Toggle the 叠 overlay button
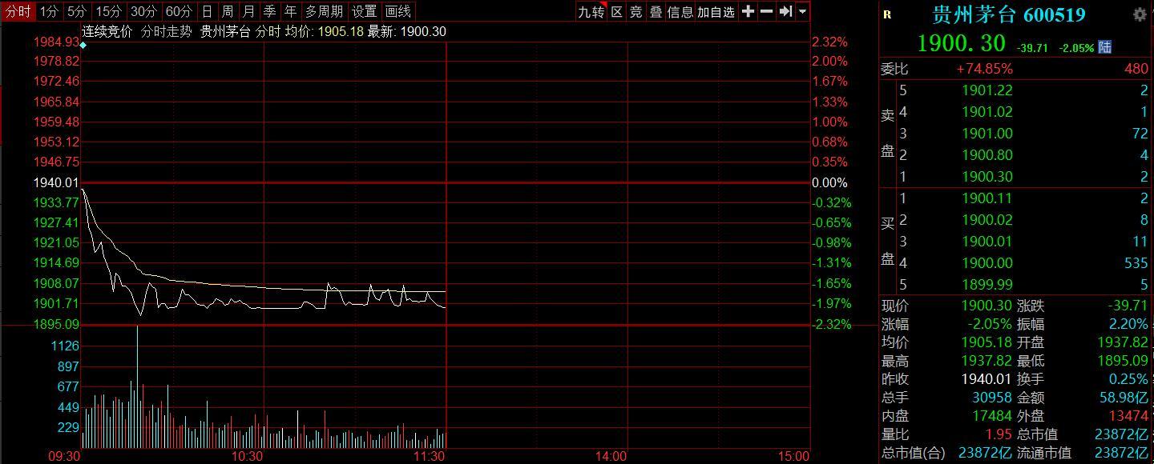1154x464 pixels. [x=656, y=11]
